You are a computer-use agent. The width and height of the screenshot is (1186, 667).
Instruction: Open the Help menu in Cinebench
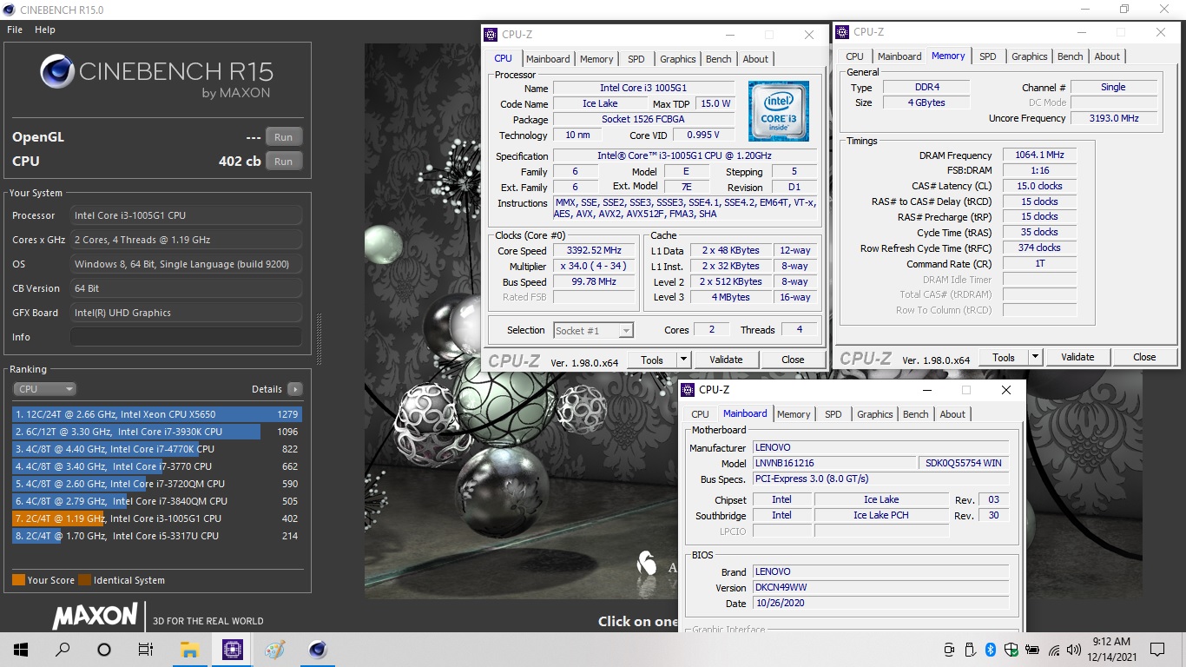point(45,30)
